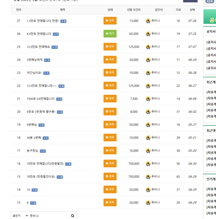Click the green 대기 status button in row 26
The height and width of the screenshot is (219, 216).
tap(110, 34)
